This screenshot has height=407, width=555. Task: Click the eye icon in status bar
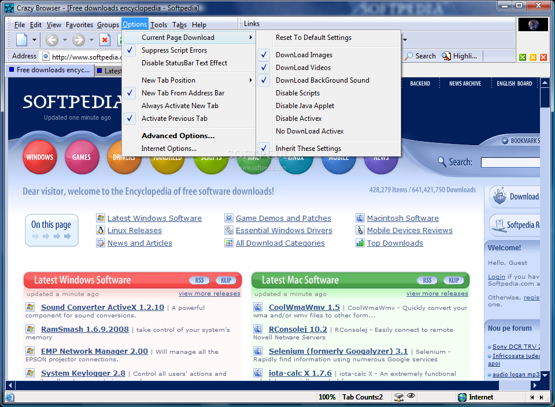pos(411,395)
